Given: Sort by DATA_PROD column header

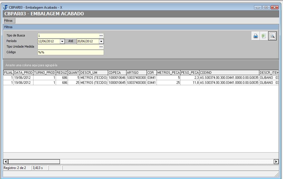Looking at the screenshot, I should pyautogui.click(x=23, y=73).
